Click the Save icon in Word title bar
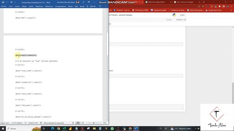 [x=3, y=2]
